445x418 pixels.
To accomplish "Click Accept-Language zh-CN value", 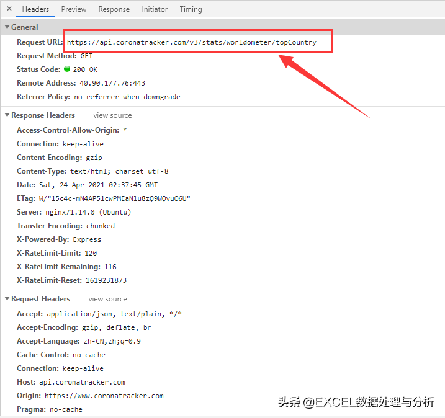I will tap(112, 341).
